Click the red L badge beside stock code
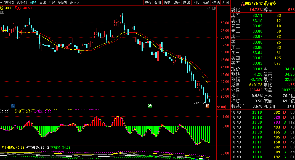This screenshot has height=160, width=295. pyautogui.click(x=237, y=3)
